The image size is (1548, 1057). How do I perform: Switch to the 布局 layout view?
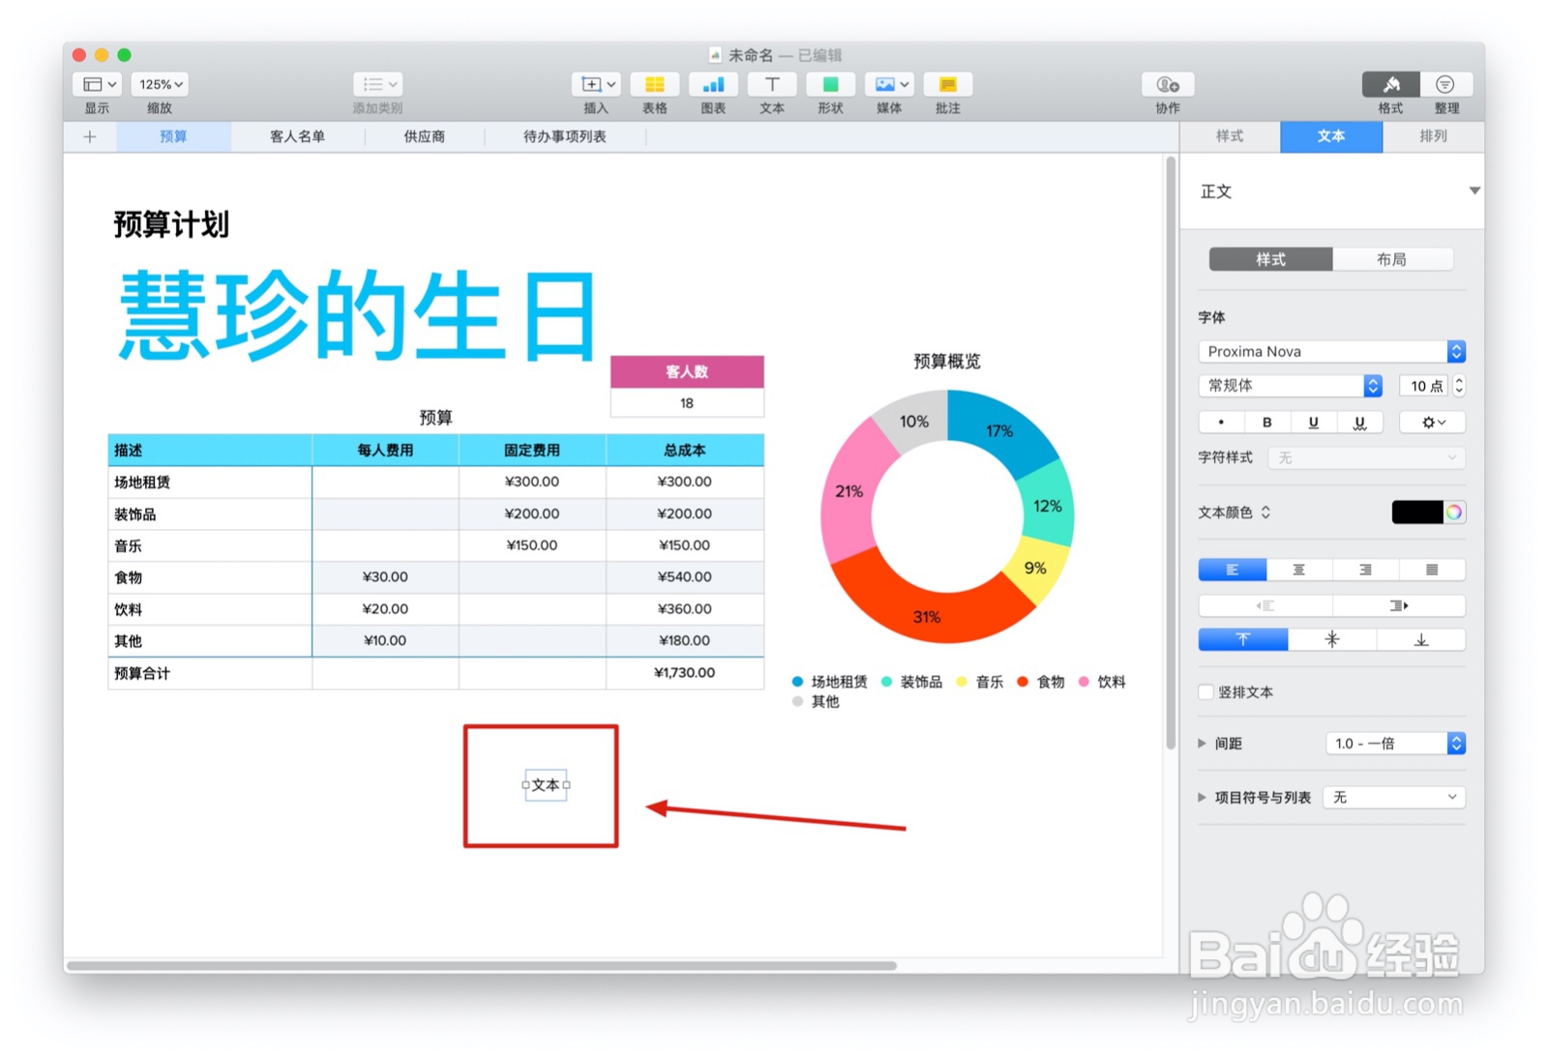1394,259
